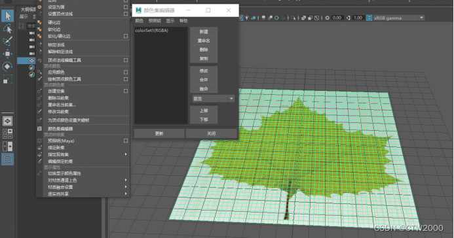The image size is (454, 238).
Task: Open option box for 创建空集
Action: [126, 91]
